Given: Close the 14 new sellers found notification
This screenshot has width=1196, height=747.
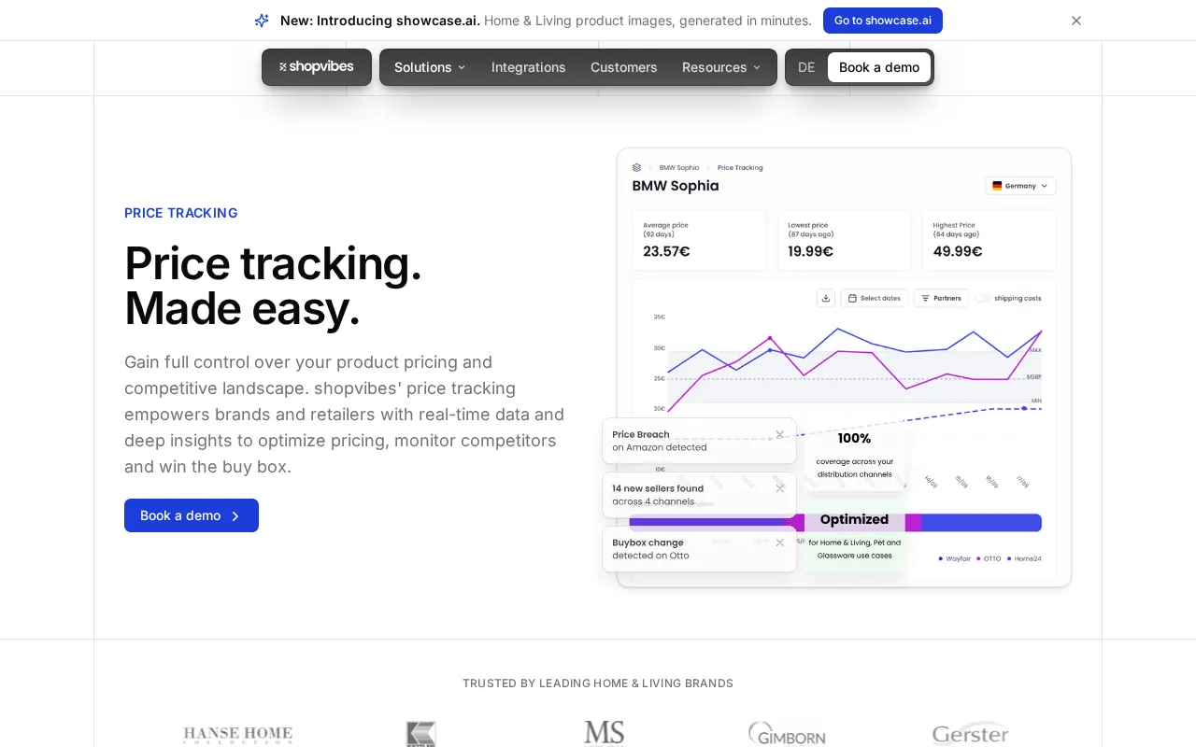Looking at the screenshot, I should pyautogui.click(x=780, y=488).
